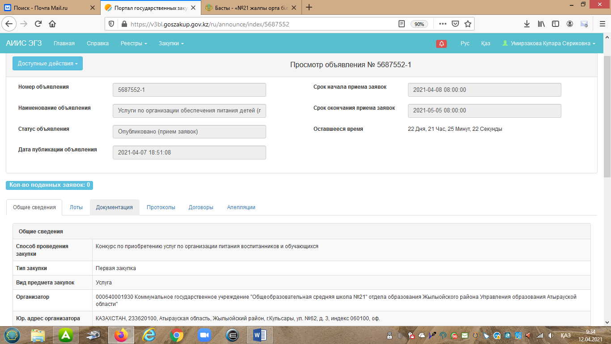The image size is (611, 344).
Task: Expand the Доступные действия dropdown
Action: click(x=47, y=64)
